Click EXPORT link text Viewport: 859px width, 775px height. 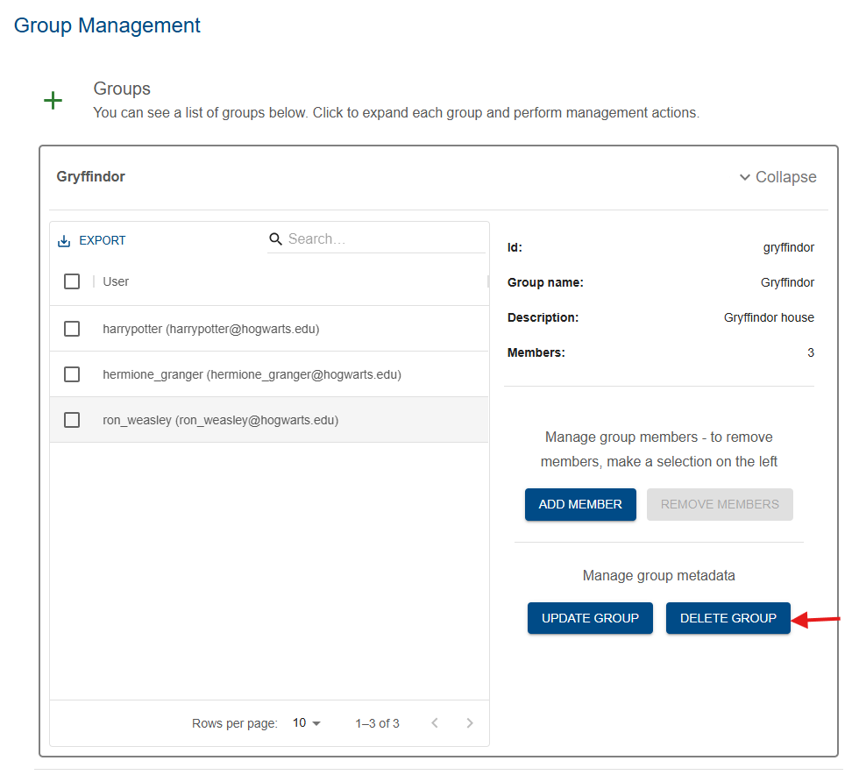point(102,240)
